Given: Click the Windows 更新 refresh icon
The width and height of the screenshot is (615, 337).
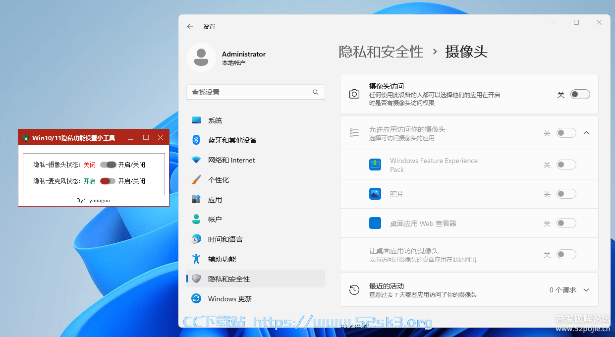Looking at the screenshot, I should [x=196, y=299].
